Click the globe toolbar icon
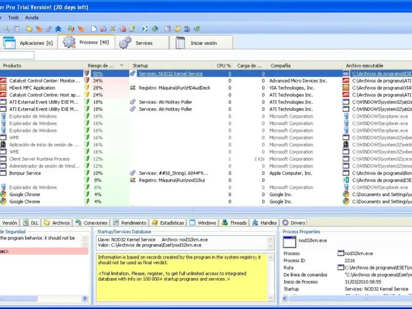The width and height of the screenshot is (412, 309). [x=155, y=29]
